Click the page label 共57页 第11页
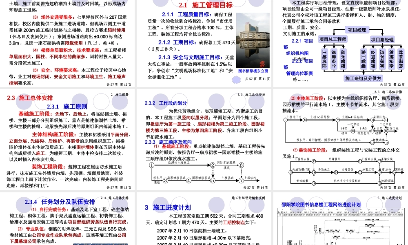 [257, 79]
